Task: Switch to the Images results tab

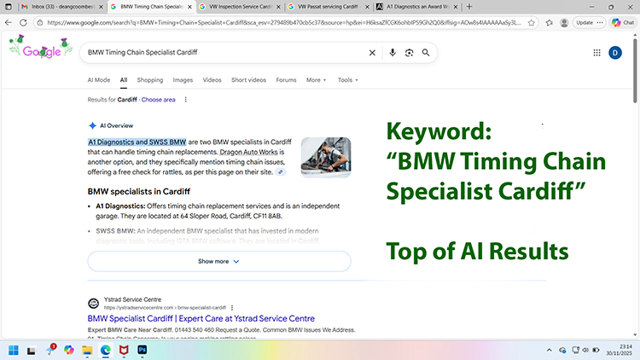Action: click(183, 80)
